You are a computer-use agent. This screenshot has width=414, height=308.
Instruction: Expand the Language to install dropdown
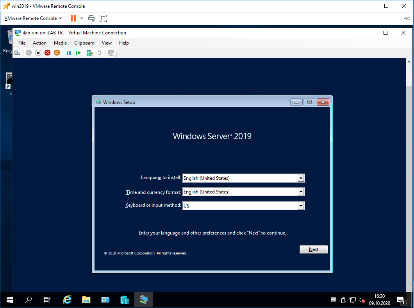click(301, 178)
